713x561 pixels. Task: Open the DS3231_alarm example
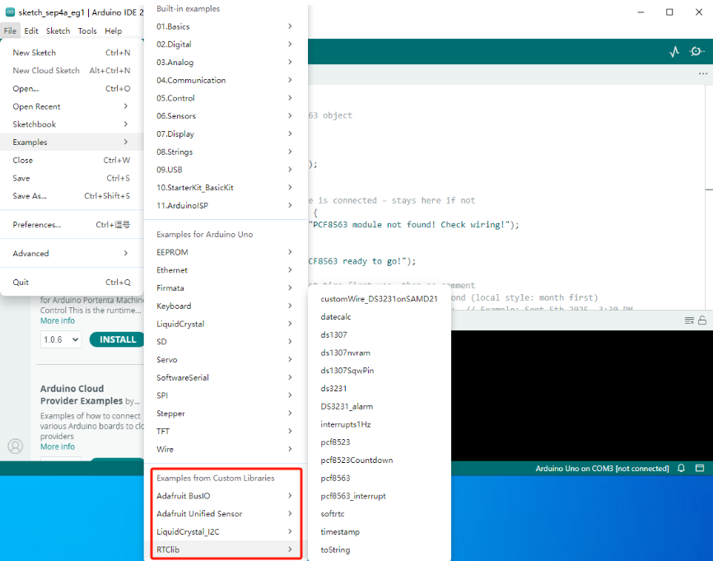pyautogui.click(x=348, y=406)
